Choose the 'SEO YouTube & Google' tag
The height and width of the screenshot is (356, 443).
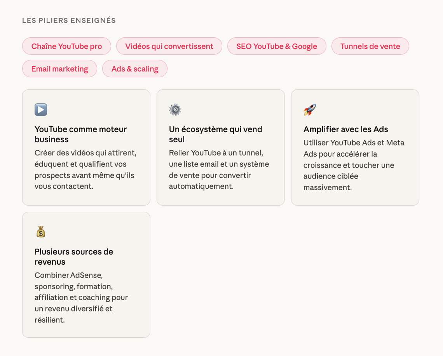pos(276,46)
